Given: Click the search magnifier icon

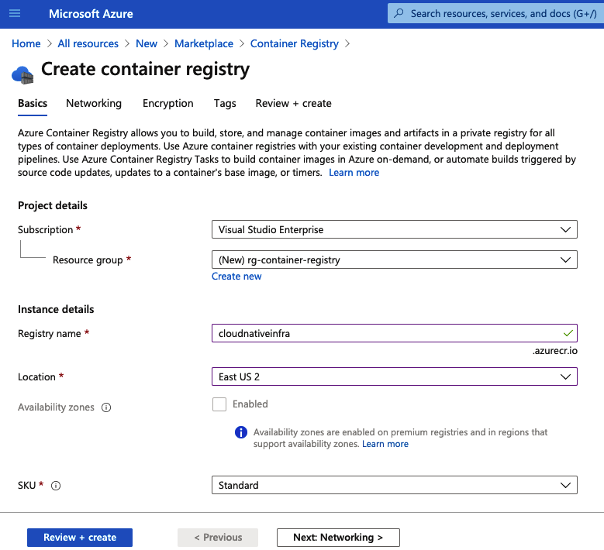Looking at the screenshot, I should [x=399, y=14].
